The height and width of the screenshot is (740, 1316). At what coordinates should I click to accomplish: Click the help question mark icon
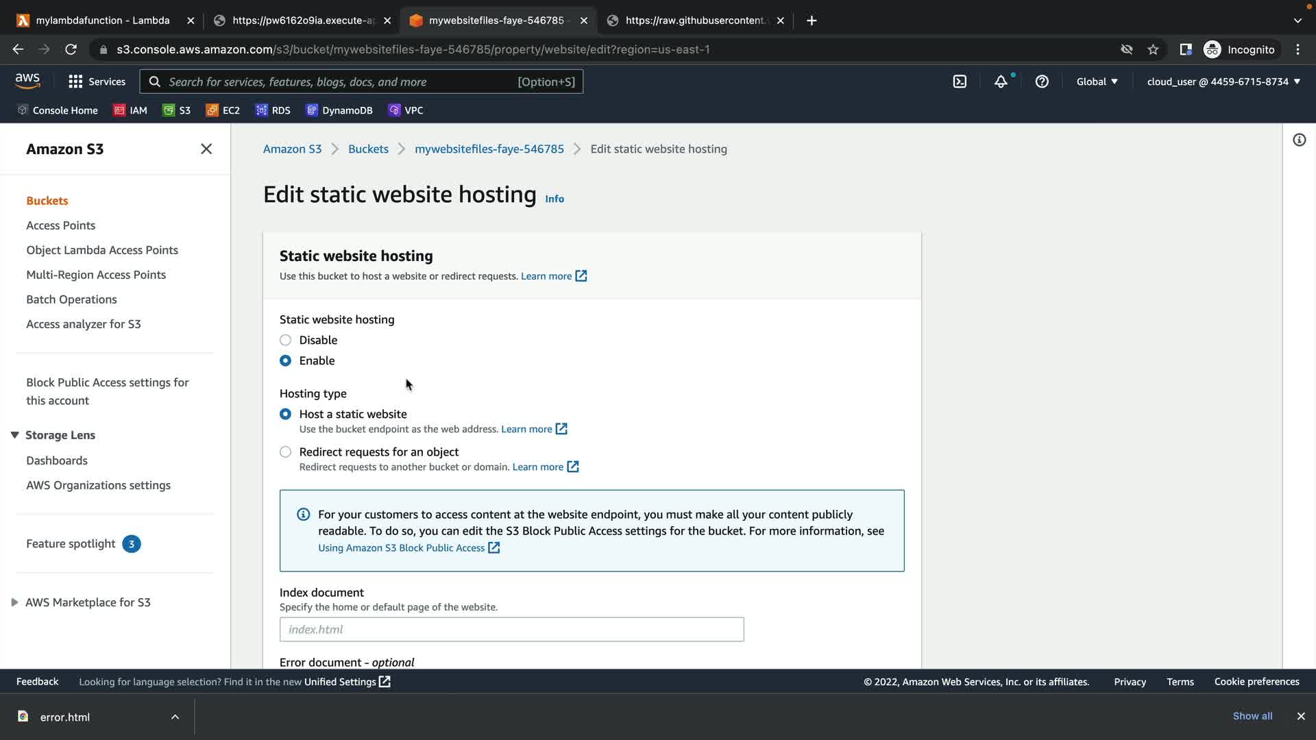tap(1042, 82)
